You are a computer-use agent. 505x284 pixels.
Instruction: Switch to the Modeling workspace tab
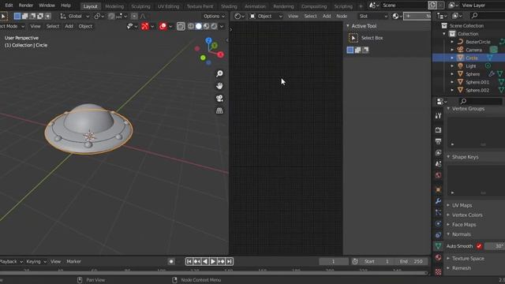pyautogui.click(x=114, y=6)
